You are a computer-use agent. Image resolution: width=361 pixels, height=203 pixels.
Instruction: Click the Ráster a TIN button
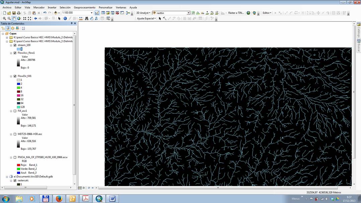tap(236, 13)
